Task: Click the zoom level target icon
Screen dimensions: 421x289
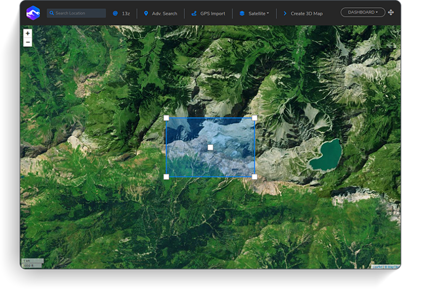Action: [115, 14]
